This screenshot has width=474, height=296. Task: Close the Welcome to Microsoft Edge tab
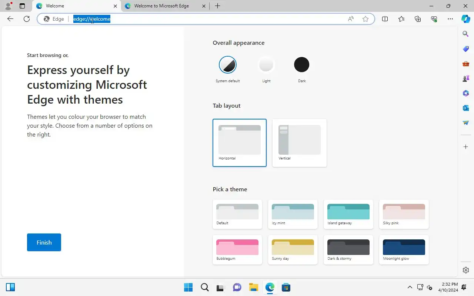204,6
